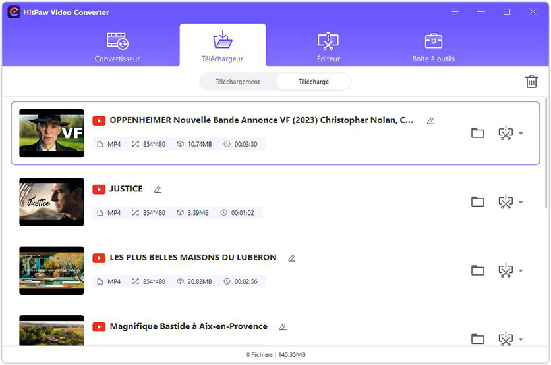This screenshot has height=365, width=551.
Task: Click the trash delete-all icon
Action: [x=531, y=82]
